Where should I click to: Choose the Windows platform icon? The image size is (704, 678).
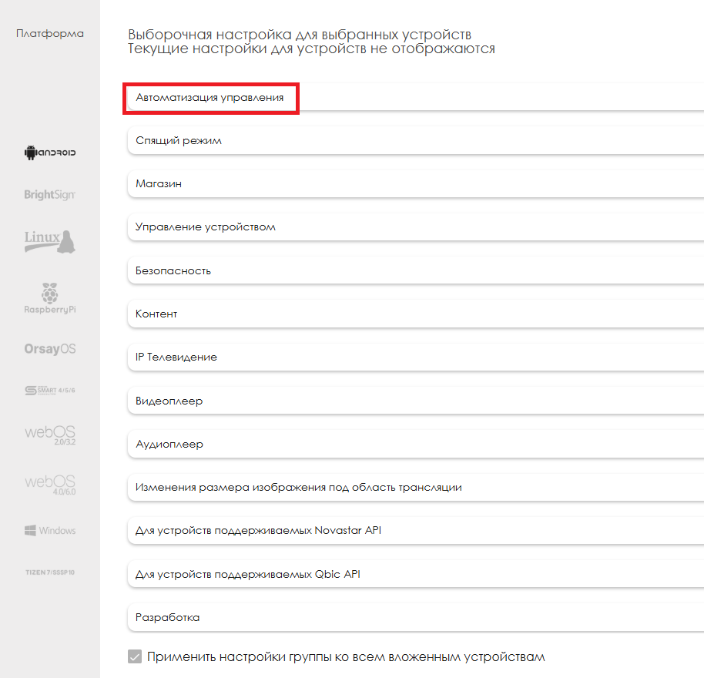[50, 531]
